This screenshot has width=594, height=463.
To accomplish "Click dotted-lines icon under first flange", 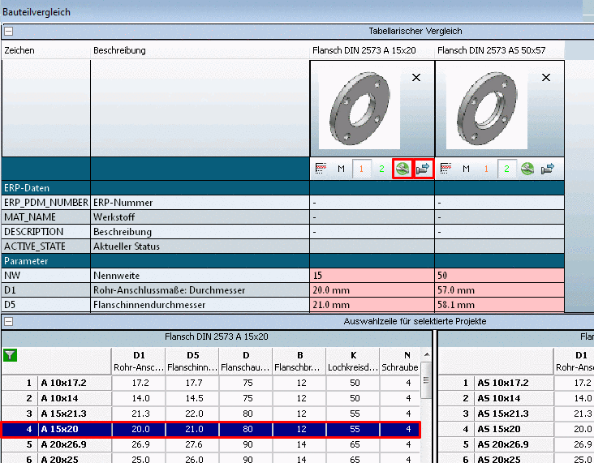I will pyautogui.click(x=321, y=169).
